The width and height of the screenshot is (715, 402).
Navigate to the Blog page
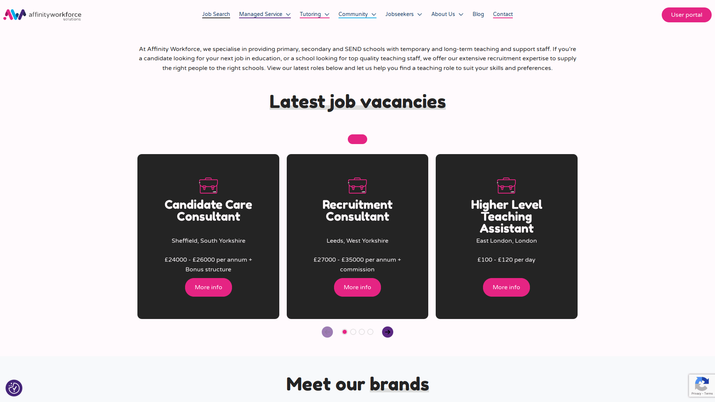coord(478,14)
